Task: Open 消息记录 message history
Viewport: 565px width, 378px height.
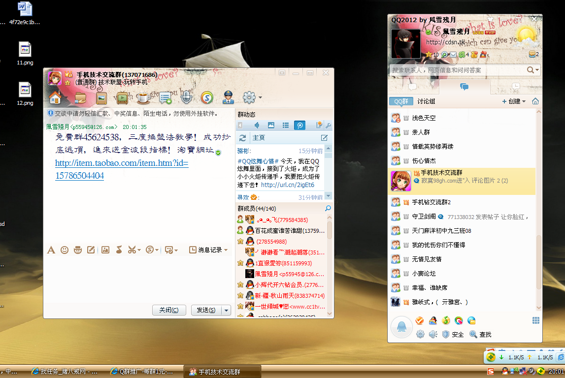Action: [206, 250]
